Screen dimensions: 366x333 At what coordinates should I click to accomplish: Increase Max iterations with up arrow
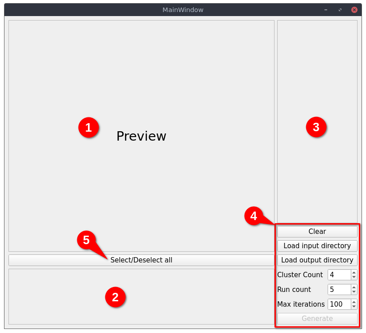tap(354, 302)
